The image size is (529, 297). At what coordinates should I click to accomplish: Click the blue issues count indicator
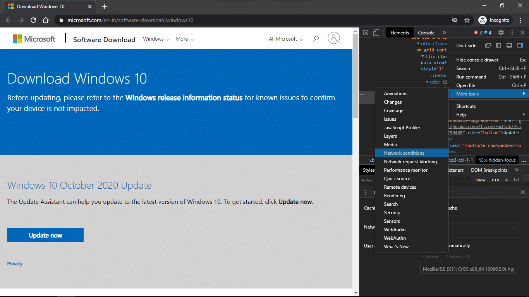tap(488, 33)
